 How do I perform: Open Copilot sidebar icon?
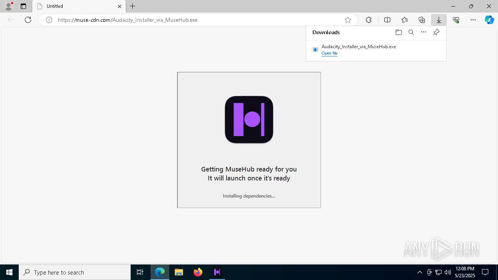point(489,20)
